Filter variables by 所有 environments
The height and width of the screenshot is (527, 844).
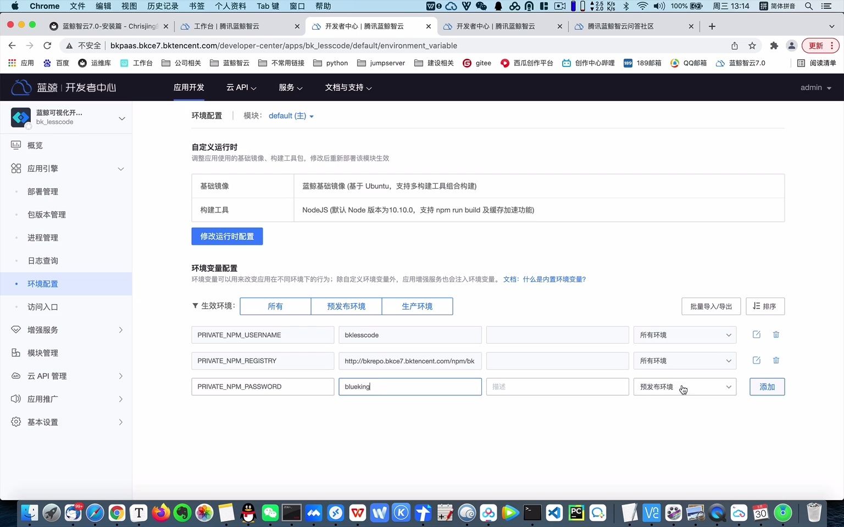coord(275,306)
